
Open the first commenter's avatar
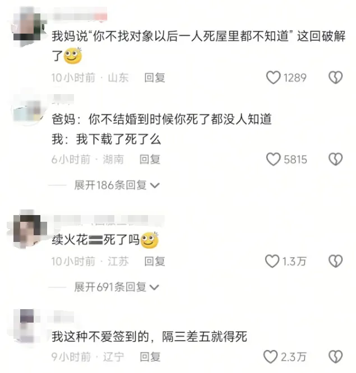[28, 27]
